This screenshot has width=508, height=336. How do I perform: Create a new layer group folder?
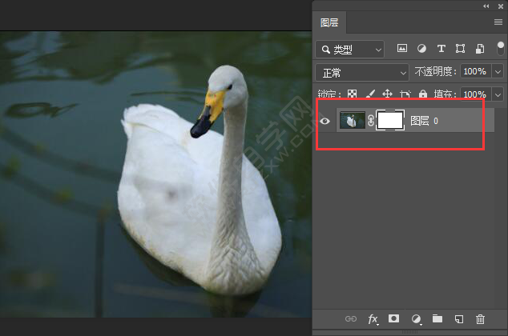point(437,319)
